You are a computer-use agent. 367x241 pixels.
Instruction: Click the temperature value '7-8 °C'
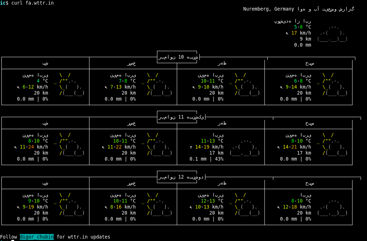click(127, 81)
